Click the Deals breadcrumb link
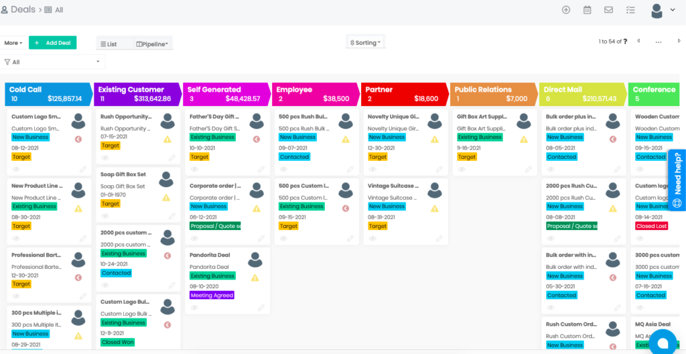The image size is (686, 354). (23, 9)
